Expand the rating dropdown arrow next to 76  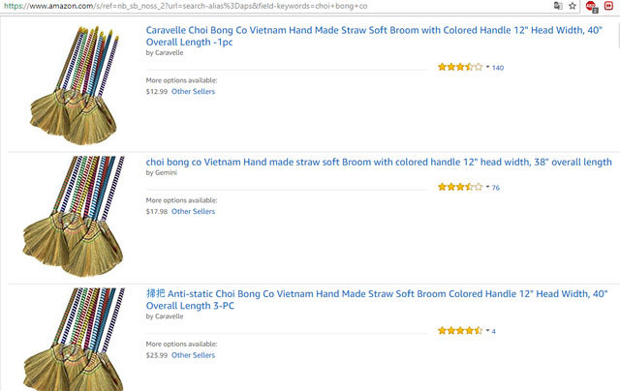[487, 188]
